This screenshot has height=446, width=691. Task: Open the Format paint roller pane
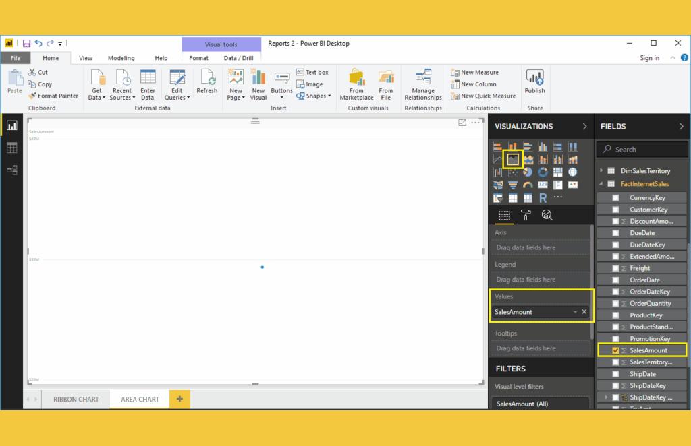(x=526, y=215)
